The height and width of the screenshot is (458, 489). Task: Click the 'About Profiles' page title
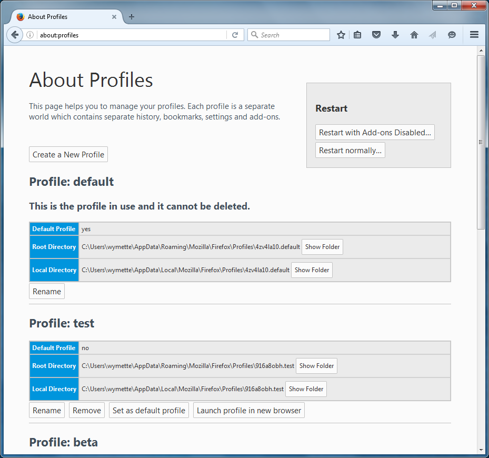[91, 80]
